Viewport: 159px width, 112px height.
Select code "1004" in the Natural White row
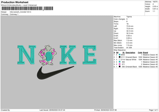tap(140, 59)
